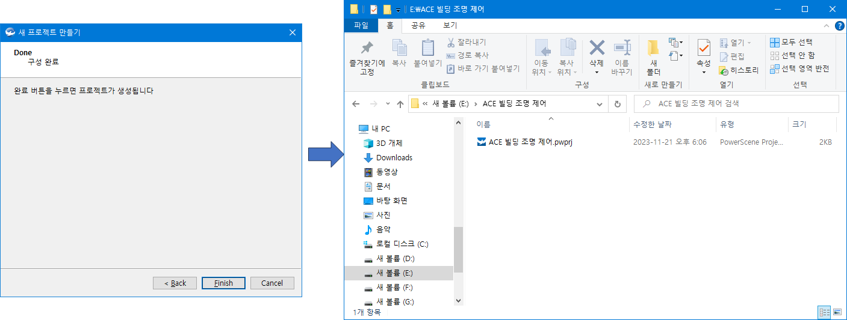The image size is (847, 320).
Task: Click the Explorer help question mark icon
Action: (840, 25)
